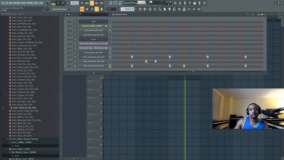Open the snap Line dropdown
284x160 pixels.
111,9
